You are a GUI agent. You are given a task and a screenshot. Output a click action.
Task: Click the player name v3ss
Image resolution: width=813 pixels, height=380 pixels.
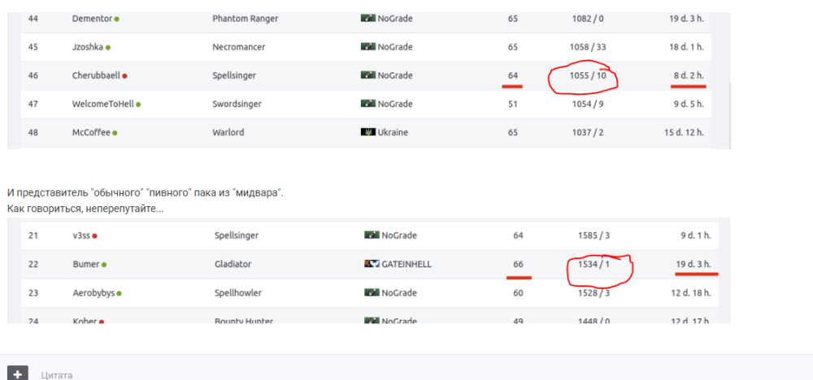[81, 235]
